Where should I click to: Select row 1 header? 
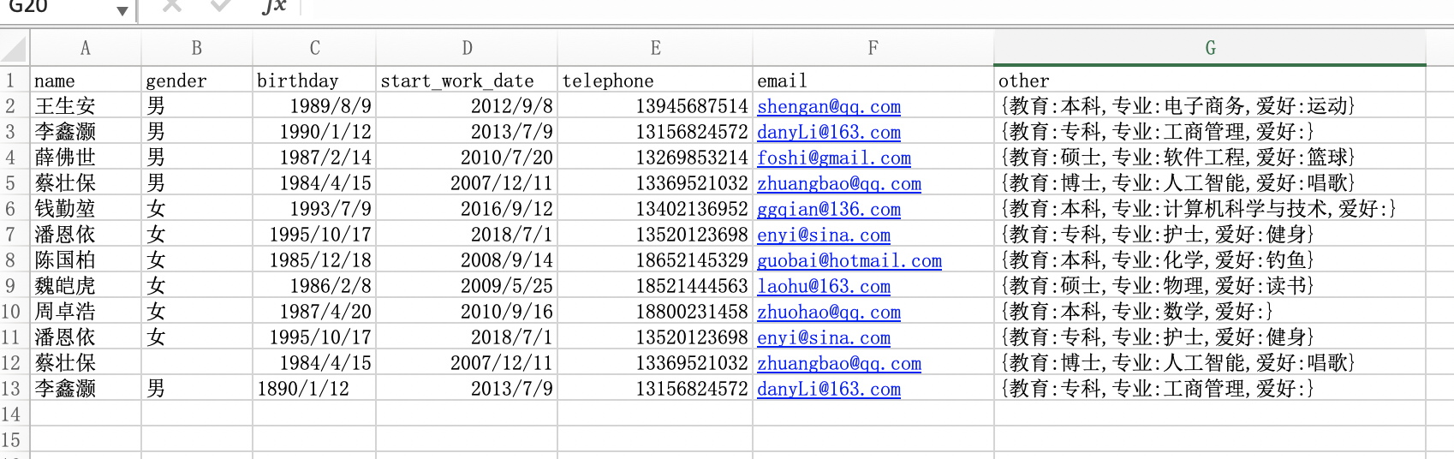tap(12, 80)
